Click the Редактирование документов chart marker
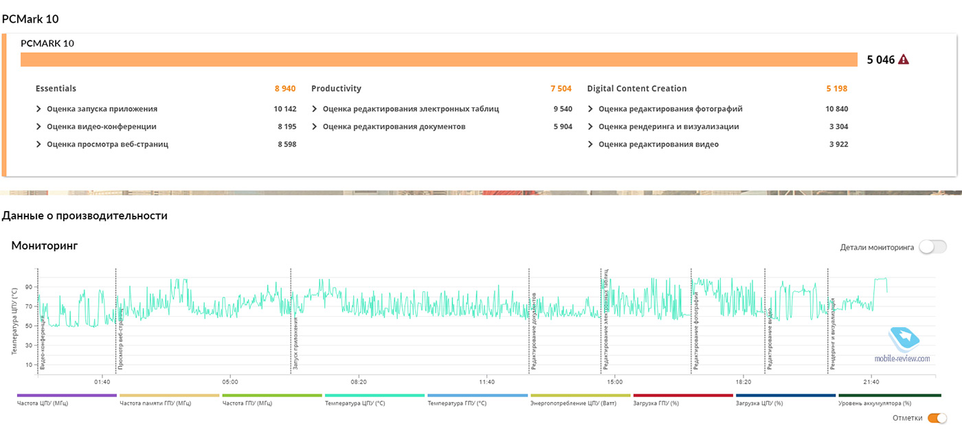The height and width of the screenshot is (437, 962). coord(534,330)
